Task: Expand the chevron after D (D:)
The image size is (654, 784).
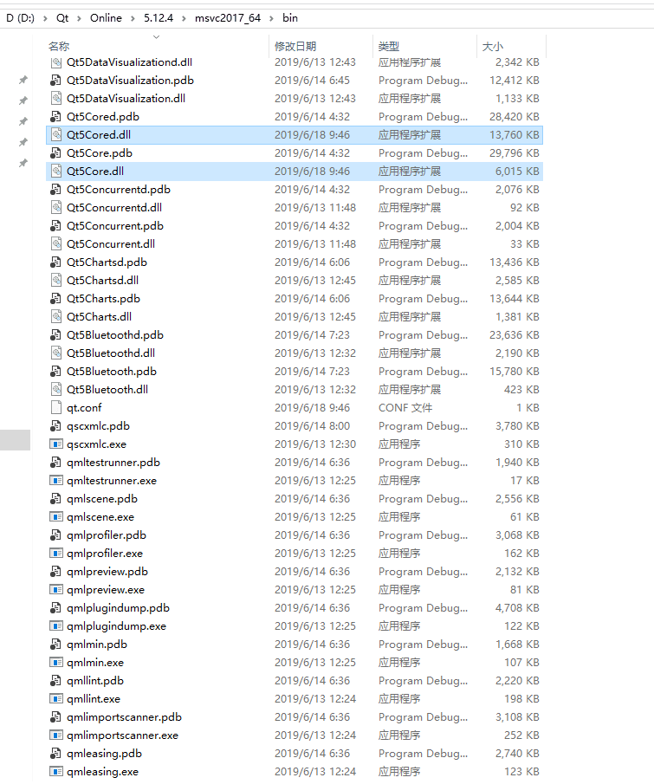Action: (45, 18)
